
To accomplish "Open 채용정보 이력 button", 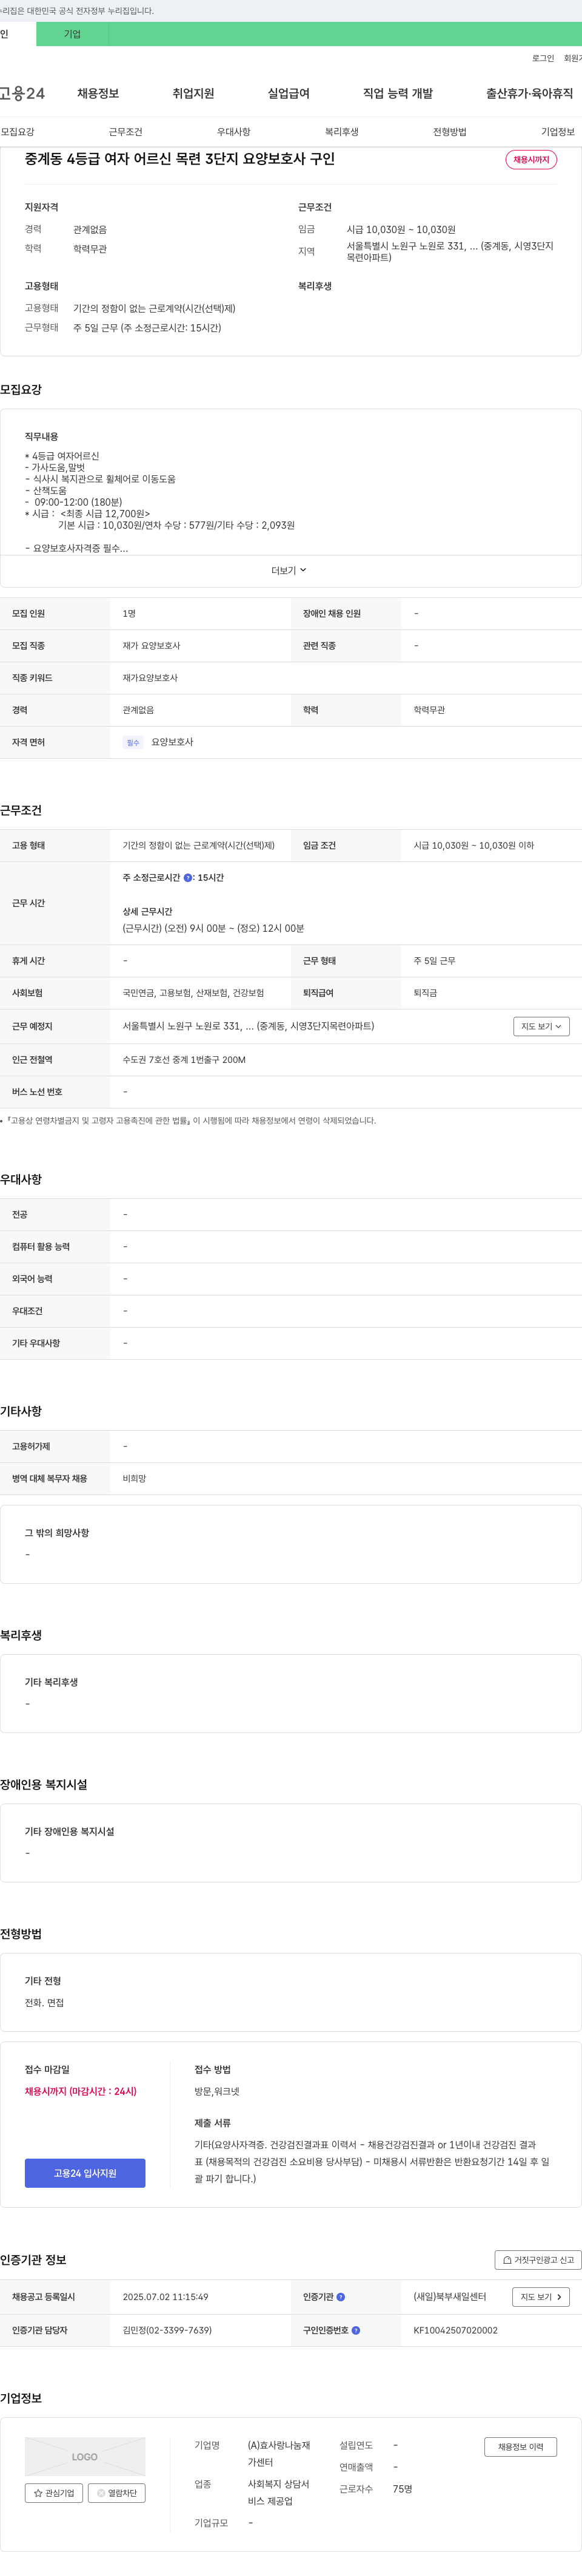I will coord(521,2447).
